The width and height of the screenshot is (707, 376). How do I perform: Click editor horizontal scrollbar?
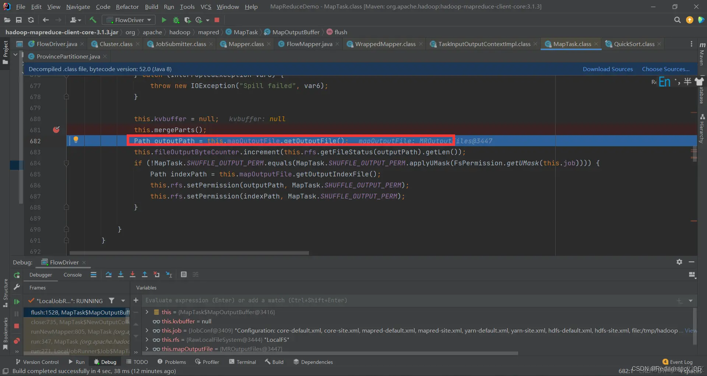189,253
